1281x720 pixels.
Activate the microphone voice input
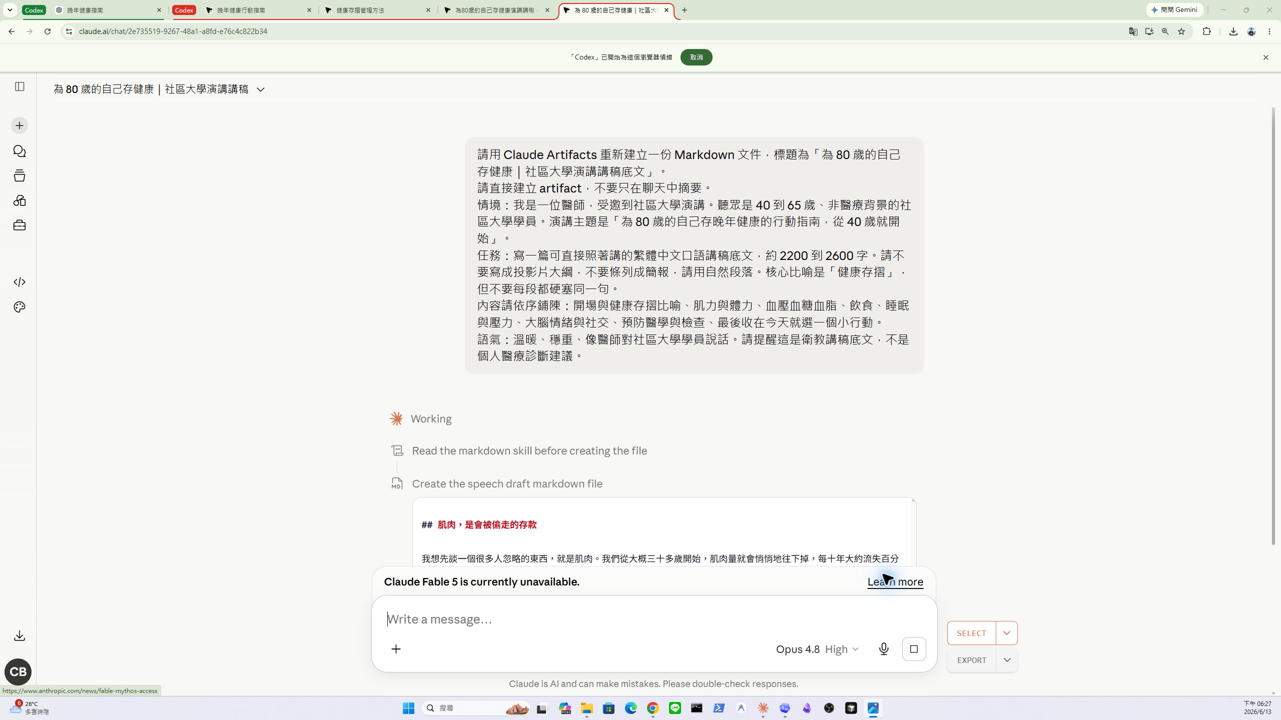(884, 649)
